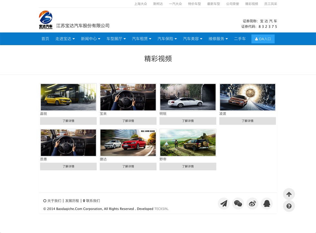This screenshot has height=233, width=316.
Task: Follow the TECKSIN developer link
Action: (x=161, y=209)
